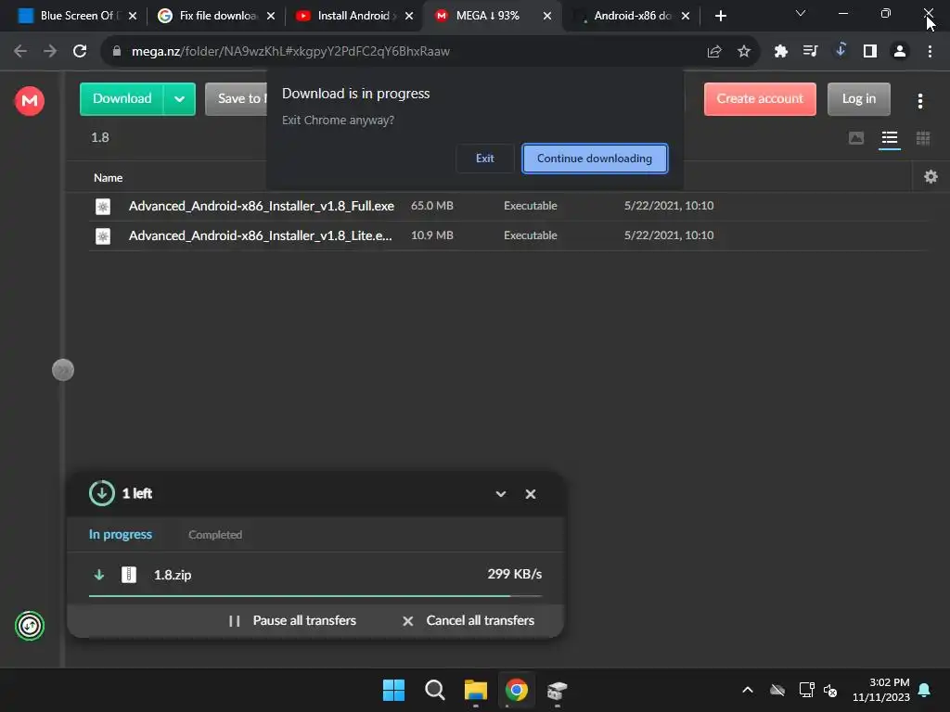Select Advanced_Android-x86_Installer_v1.8_Lite file name

point(261,235)
